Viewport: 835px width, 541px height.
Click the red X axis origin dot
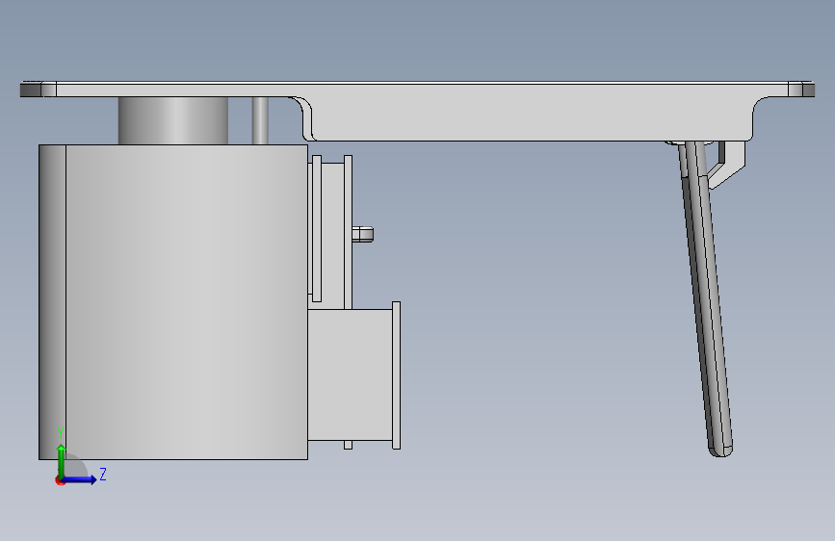pos(60,480)
